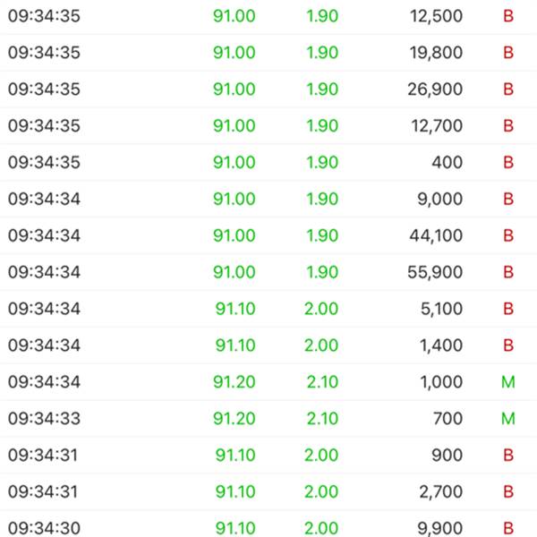
Task: Click the trade row with volume 44,100
Action: tap(268, 235)
